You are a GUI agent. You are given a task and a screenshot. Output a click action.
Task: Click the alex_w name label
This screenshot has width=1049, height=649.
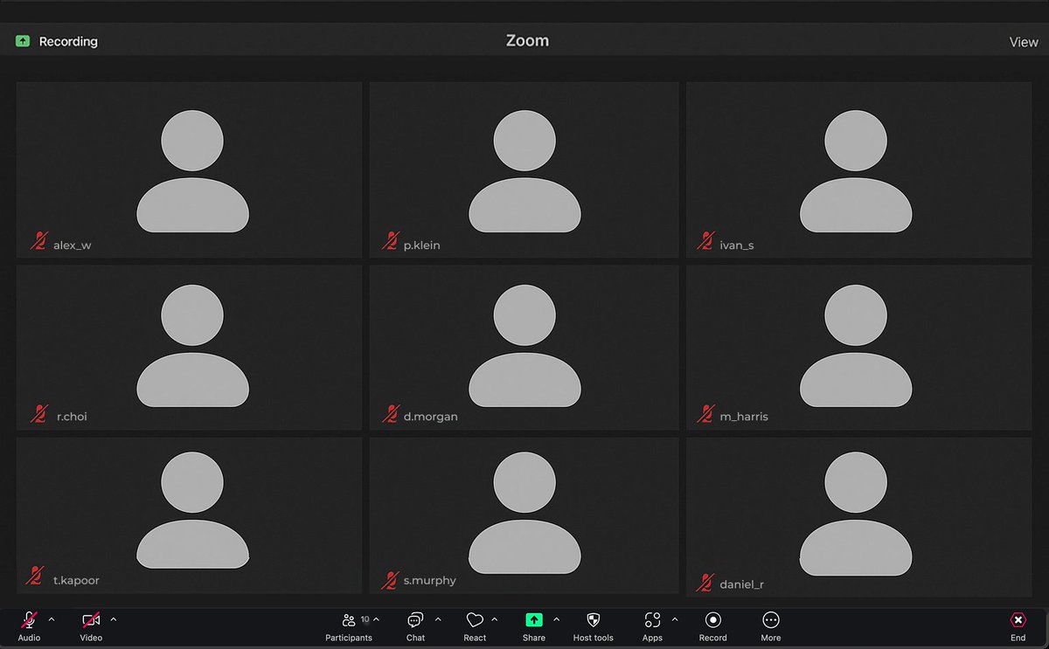tap(72, 245)
